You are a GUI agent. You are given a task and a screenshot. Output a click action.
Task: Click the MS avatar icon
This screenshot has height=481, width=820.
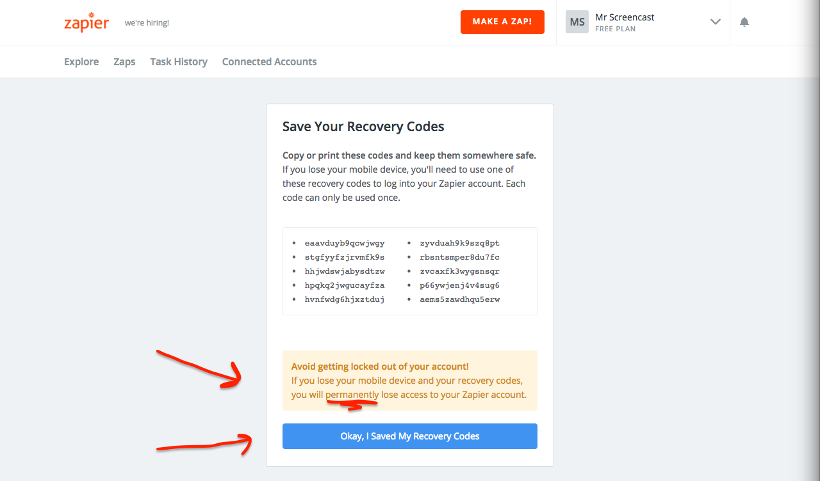pos(577,22)
